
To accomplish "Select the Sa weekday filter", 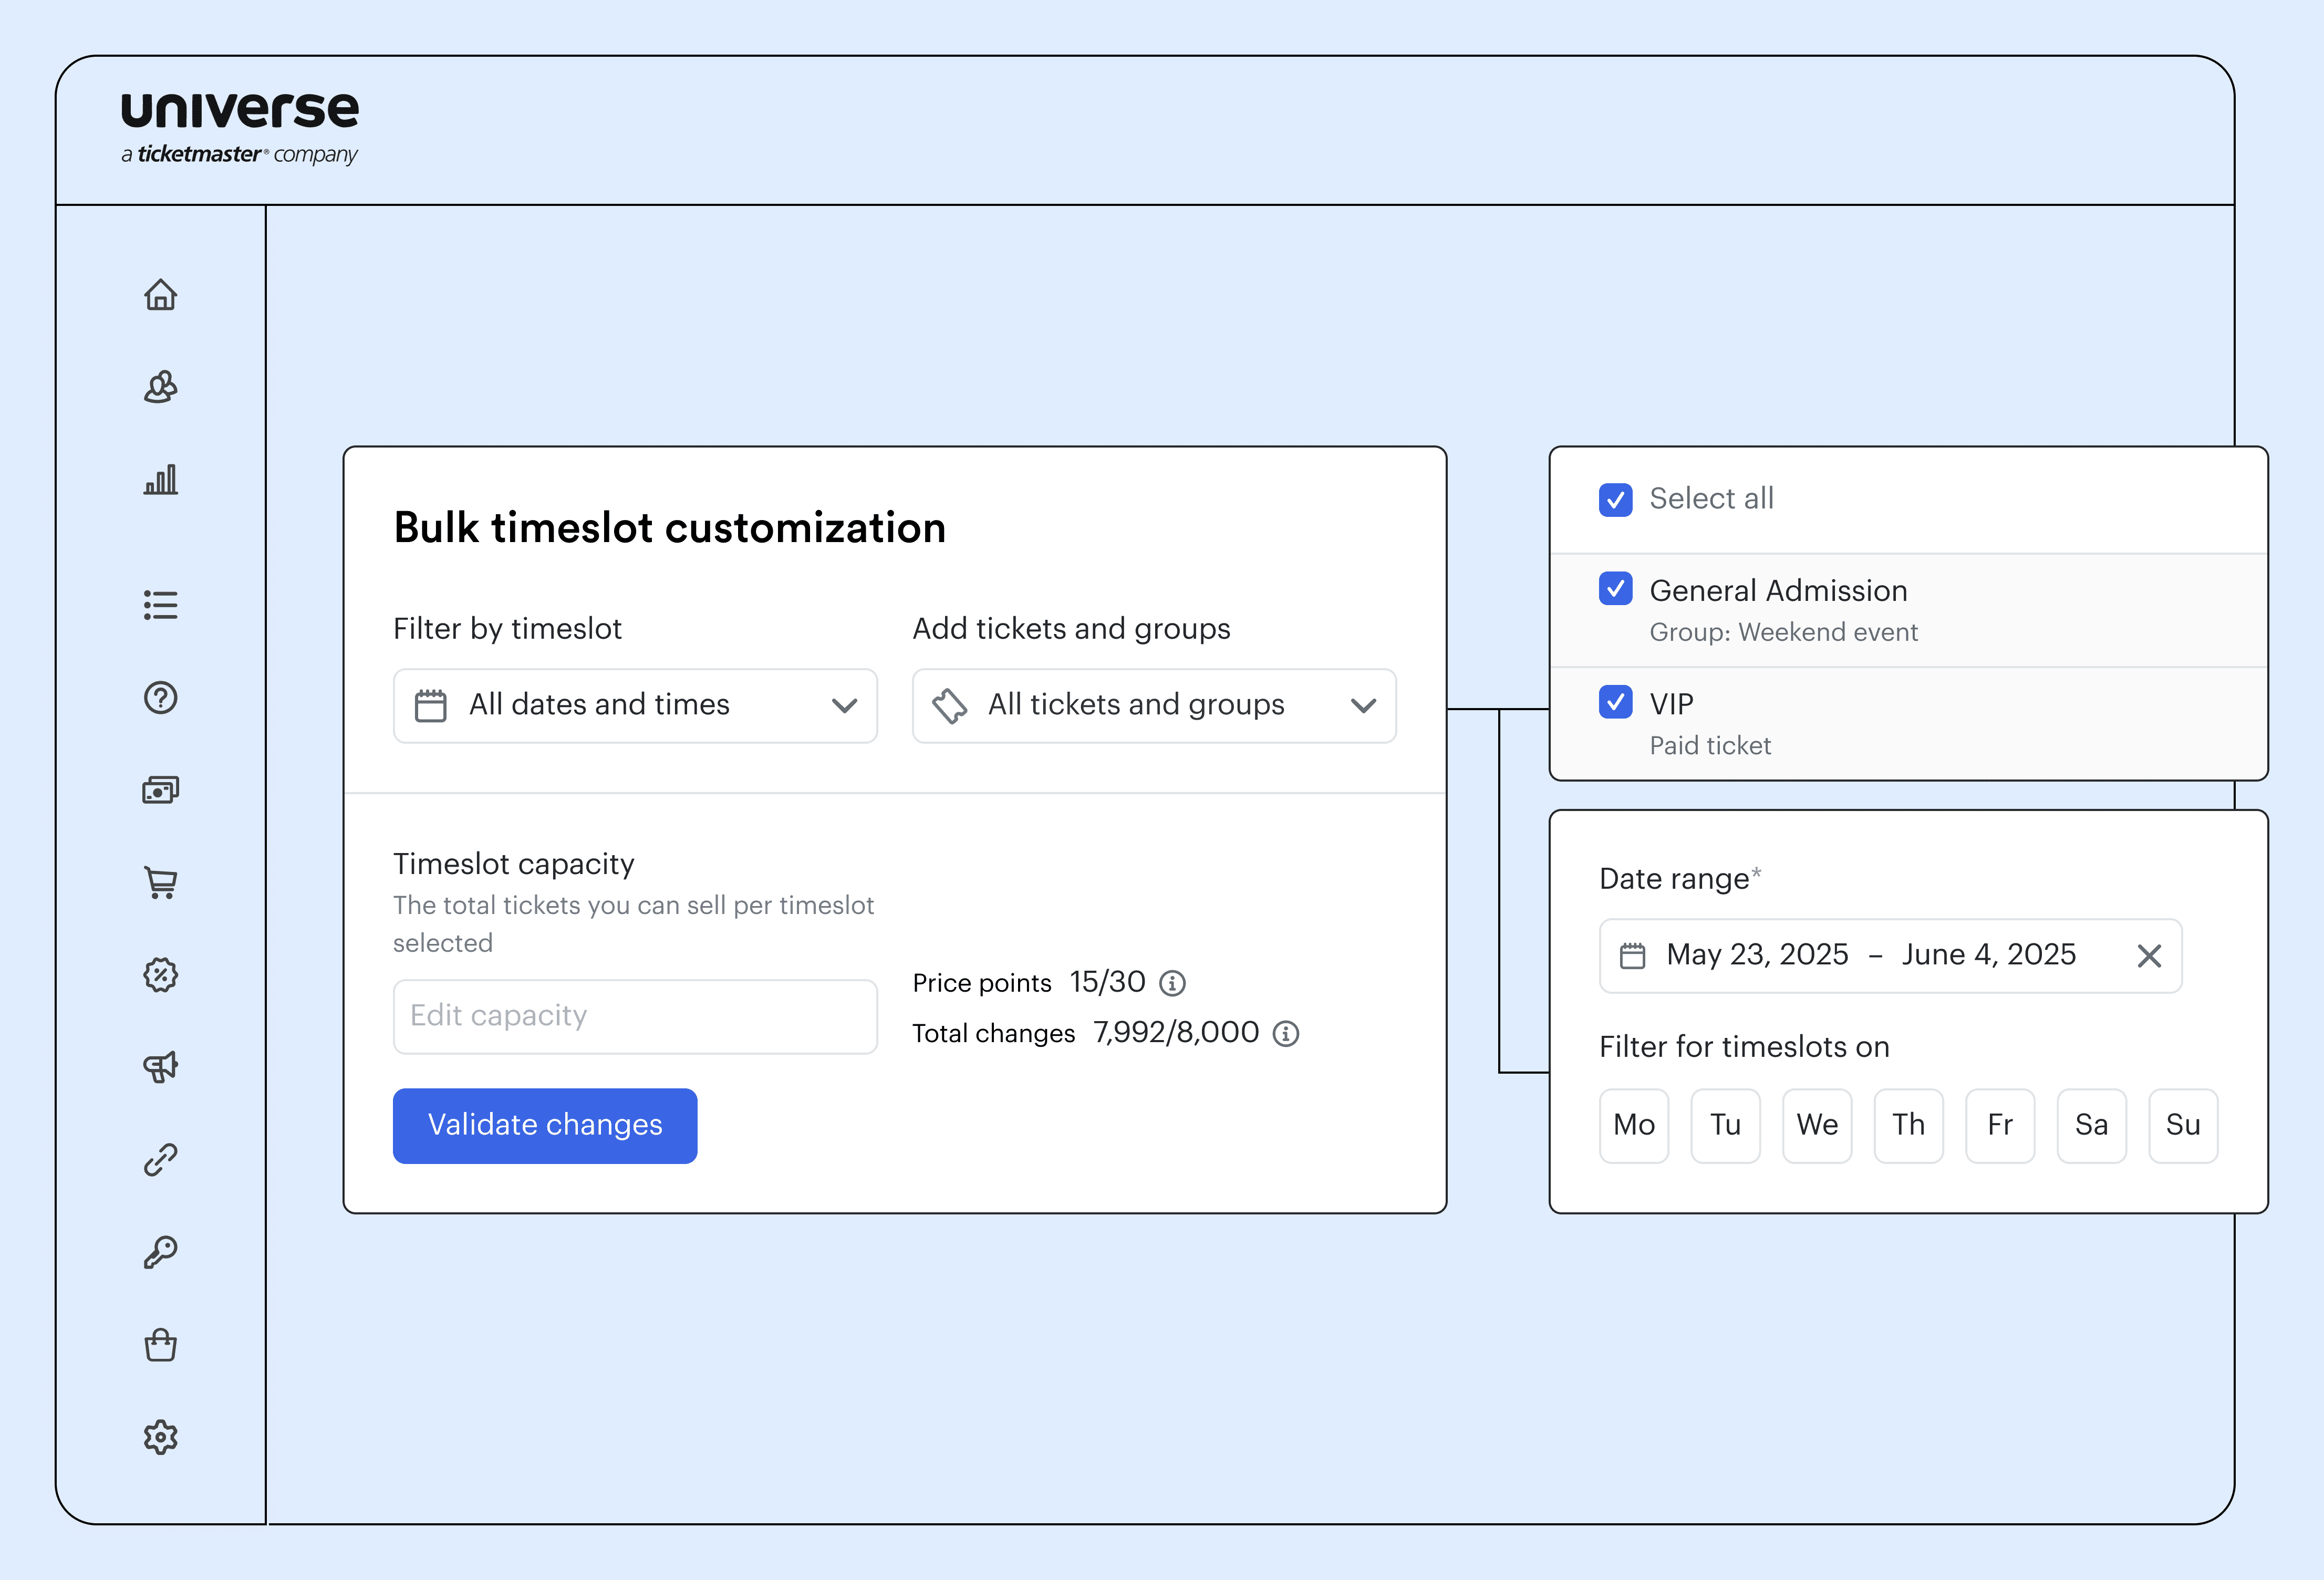I will 2091,1125.
